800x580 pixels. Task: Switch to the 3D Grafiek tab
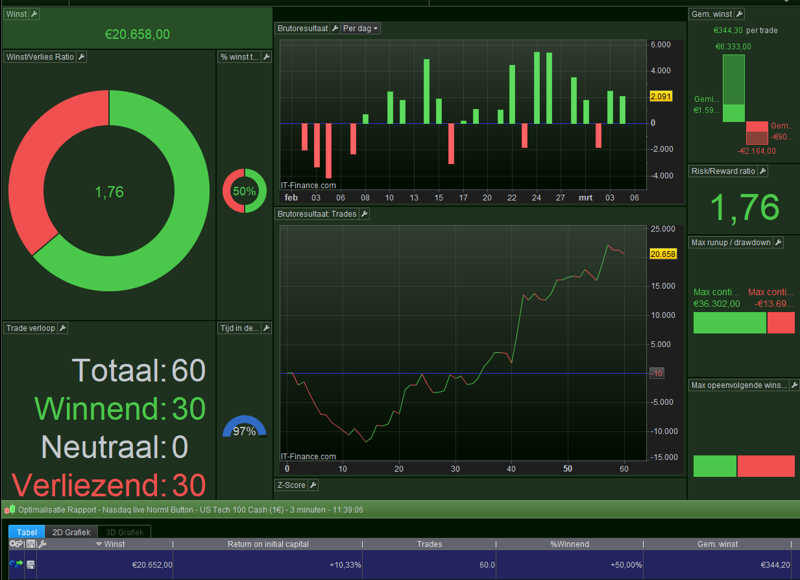pos(125,532)
